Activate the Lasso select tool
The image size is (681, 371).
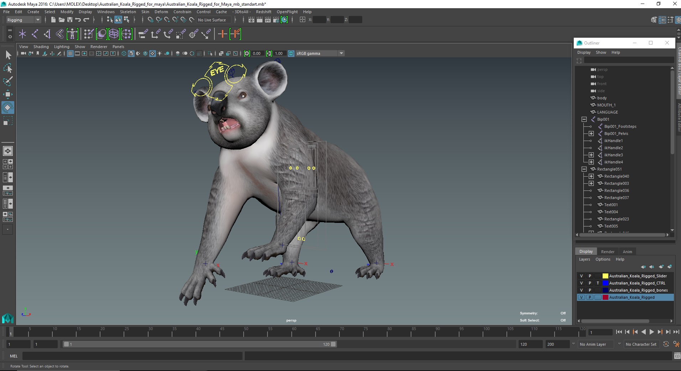tap(8, 68)
